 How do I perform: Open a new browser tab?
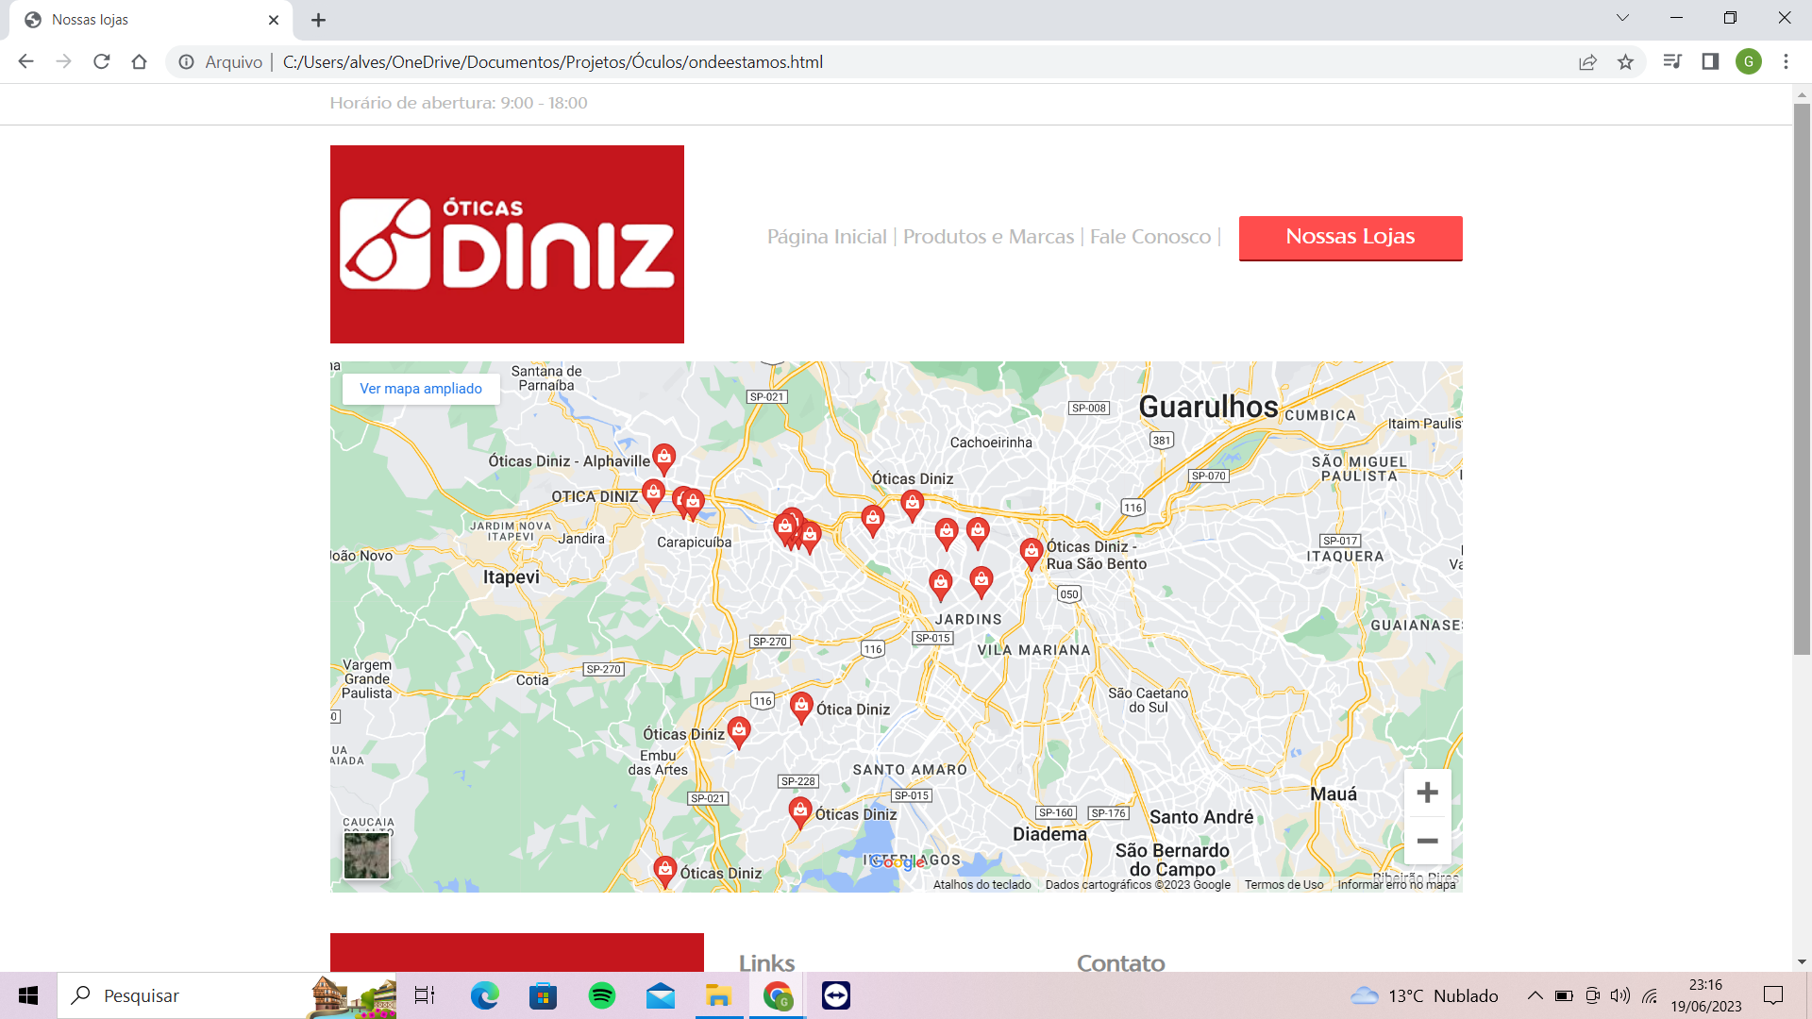pyautogui.click(x=319, y=20)
